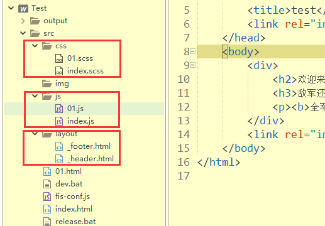This screenshot has width=325, height=226.
Task: Collapse the Test project tree
Action: tap(11, 8)
